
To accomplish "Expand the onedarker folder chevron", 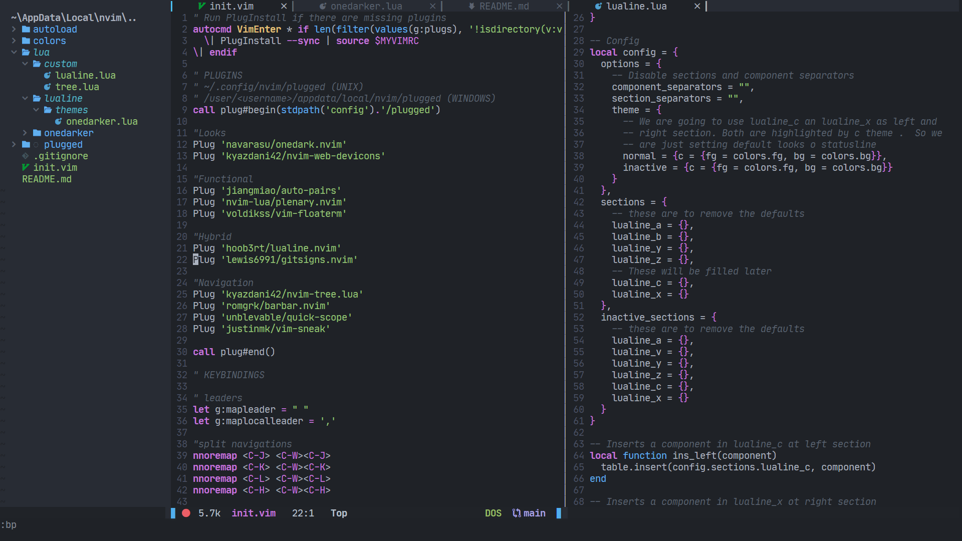I will [x=25, y=133].
